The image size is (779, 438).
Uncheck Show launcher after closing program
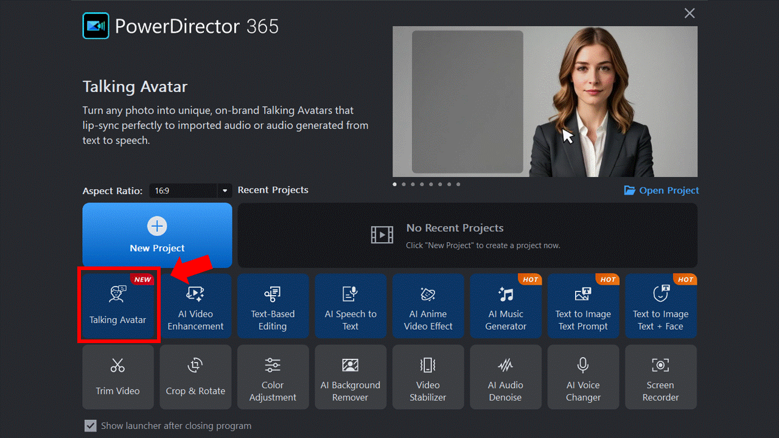[91, 426]
